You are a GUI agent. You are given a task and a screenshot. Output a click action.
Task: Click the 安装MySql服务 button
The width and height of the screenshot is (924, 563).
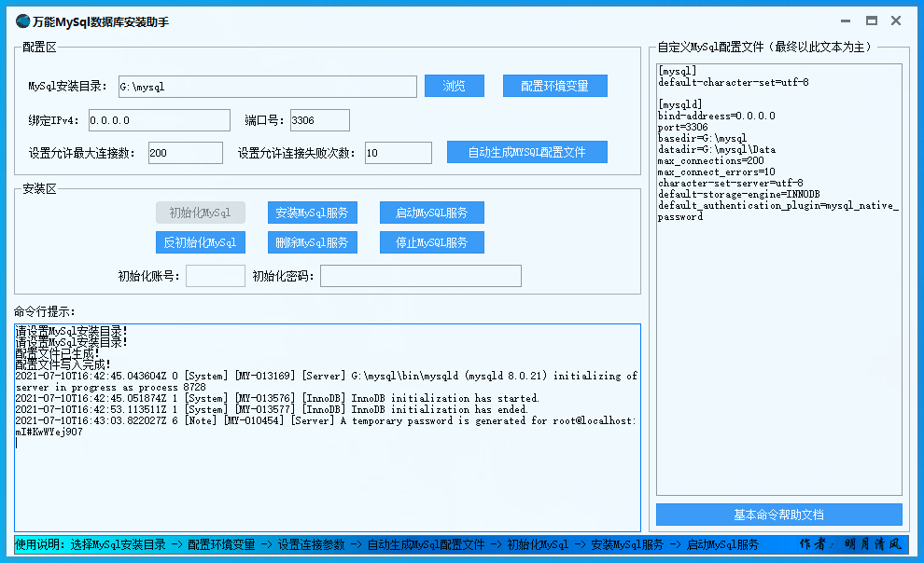pos(312,213)
